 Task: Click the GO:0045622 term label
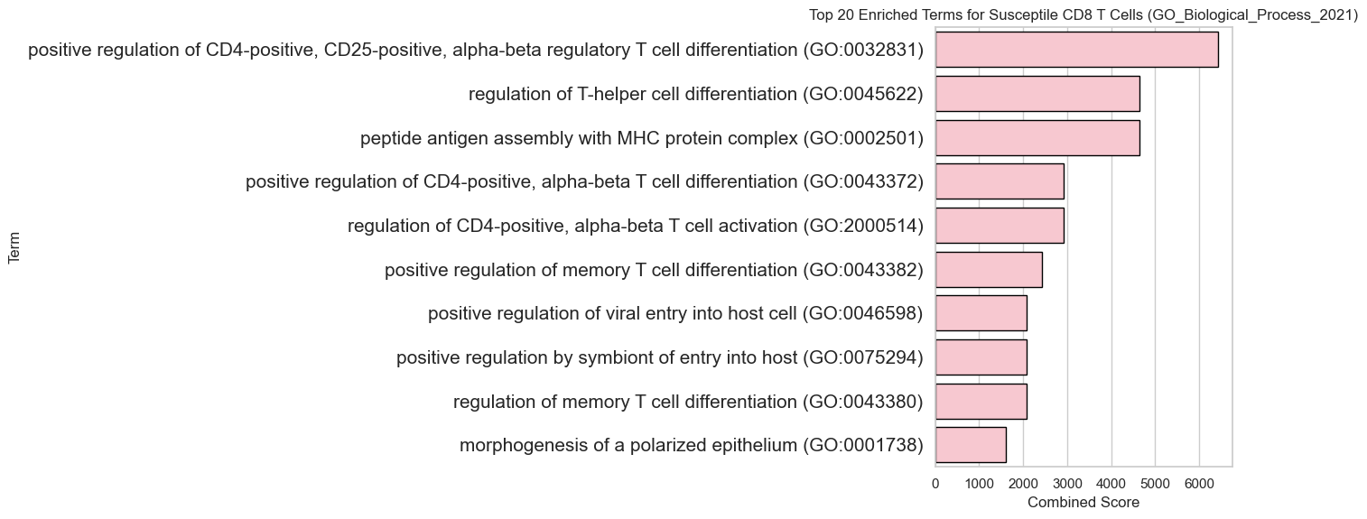(x=695, y=94)
